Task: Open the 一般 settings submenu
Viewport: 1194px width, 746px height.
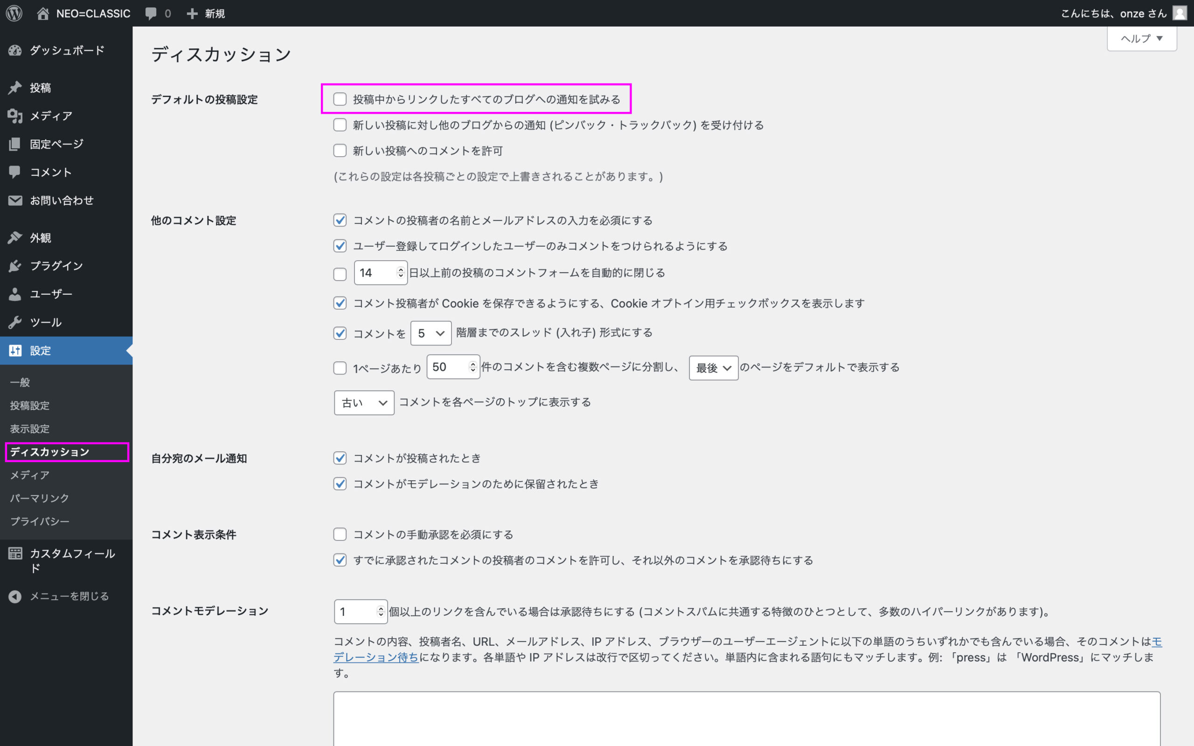Action: pyautogui.click(x=20, y=382)
